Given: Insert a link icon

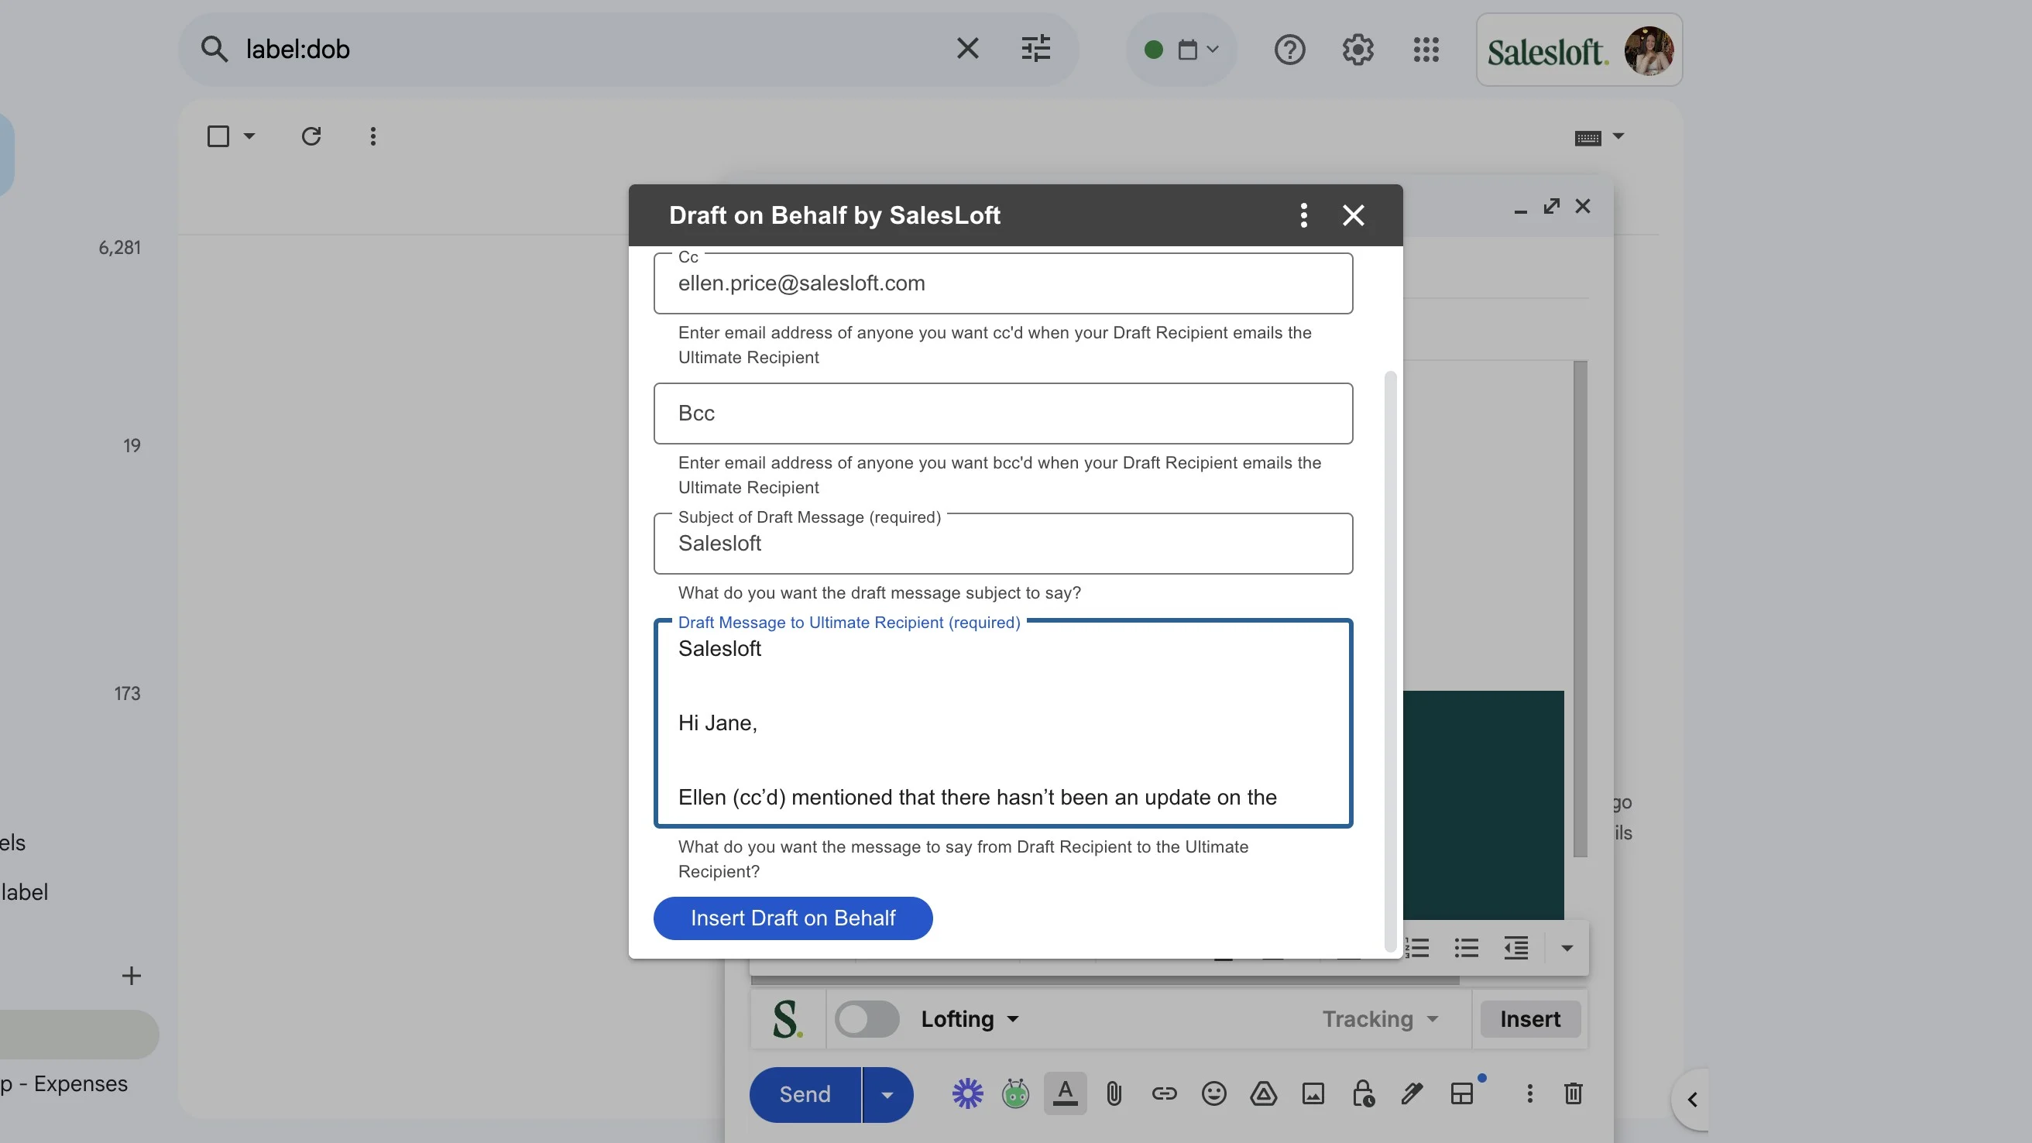Looking at the screenshot, I should point(1165,1094).
